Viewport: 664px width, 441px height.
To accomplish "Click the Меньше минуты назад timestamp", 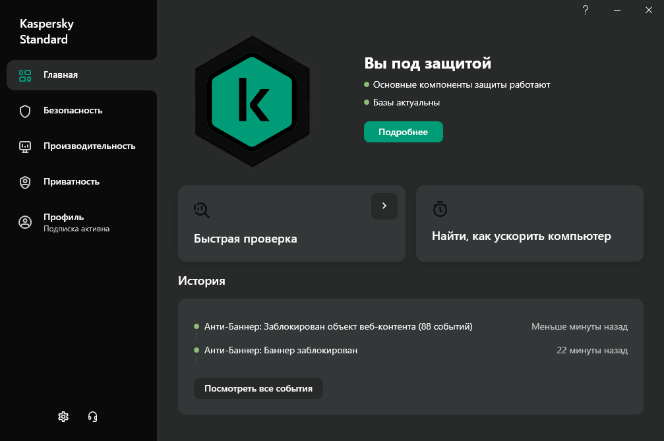I will point(580,327).
